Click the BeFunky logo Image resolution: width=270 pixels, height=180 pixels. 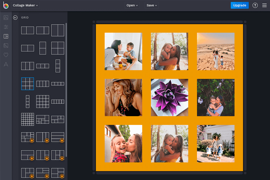coord(5,5)
